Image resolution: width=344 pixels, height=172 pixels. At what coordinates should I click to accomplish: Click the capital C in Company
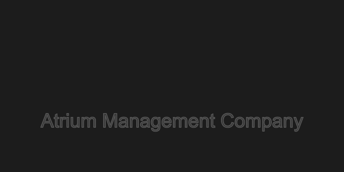(227, 120)
